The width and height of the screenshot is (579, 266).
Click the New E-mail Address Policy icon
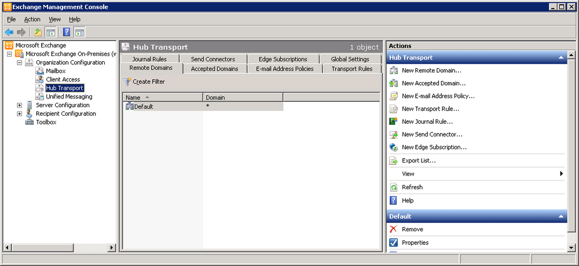click(x=394, y=96)
